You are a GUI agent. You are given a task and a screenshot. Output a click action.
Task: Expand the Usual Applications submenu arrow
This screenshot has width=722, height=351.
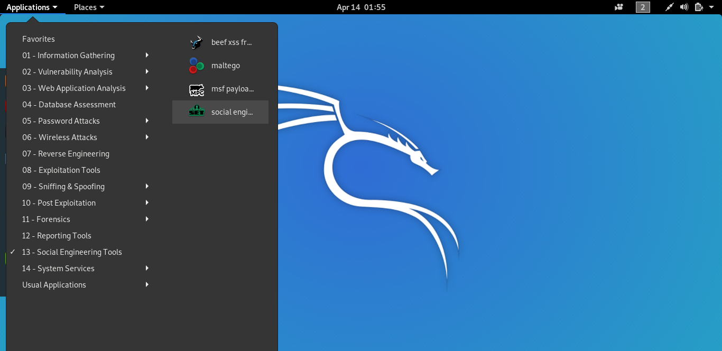[147, 284]
